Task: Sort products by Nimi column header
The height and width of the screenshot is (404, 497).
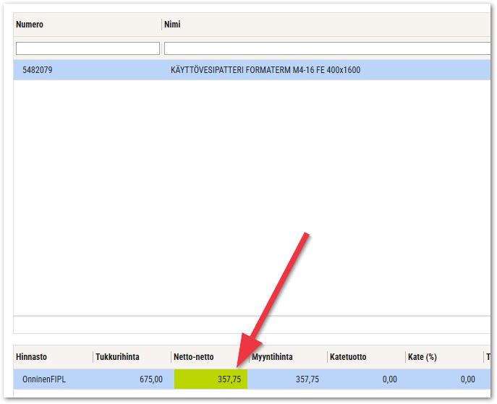Action: point(172,25)
